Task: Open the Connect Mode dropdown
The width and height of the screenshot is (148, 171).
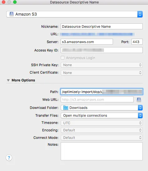Action: (102, 138)
